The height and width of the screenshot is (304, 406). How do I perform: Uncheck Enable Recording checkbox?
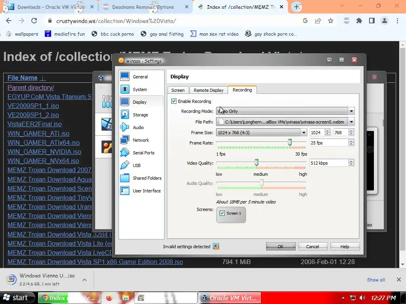pyautogui.click(x=174, y=101)
